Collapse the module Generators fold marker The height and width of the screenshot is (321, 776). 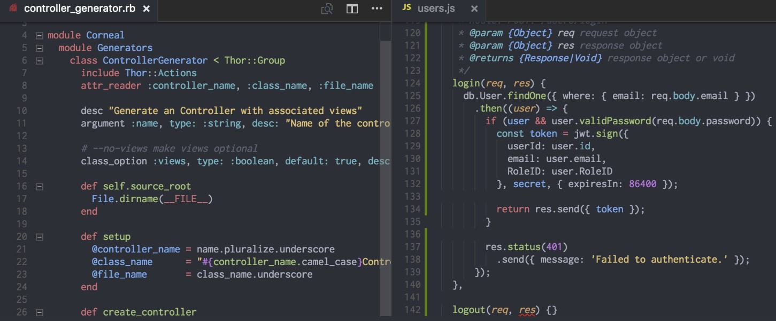pos(39,48)
